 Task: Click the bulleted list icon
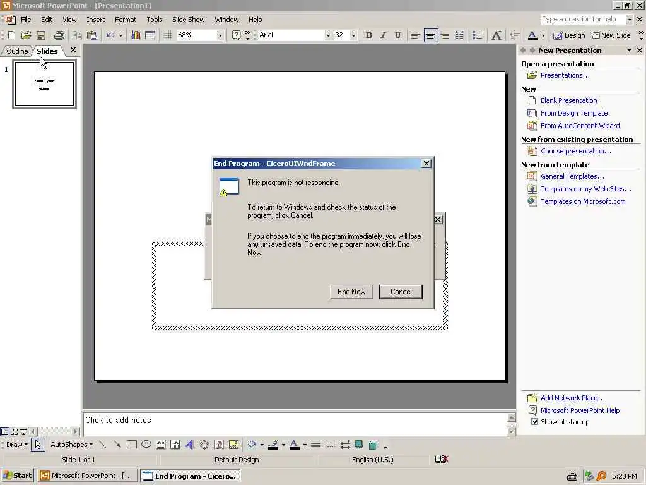[x=477, y=35]
